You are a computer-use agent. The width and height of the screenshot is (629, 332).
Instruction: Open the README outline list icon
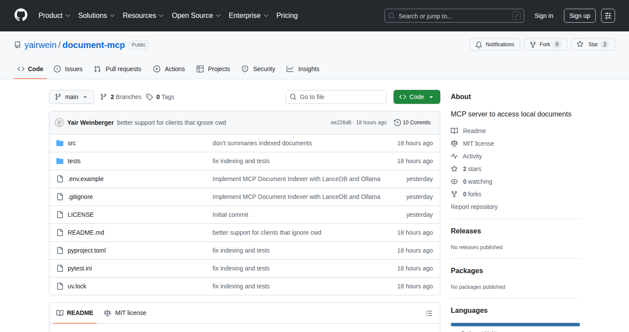point(429,313)
